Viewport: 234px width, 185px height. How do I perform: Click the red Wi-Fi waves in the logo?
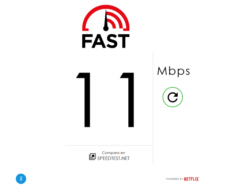(114, 20)
